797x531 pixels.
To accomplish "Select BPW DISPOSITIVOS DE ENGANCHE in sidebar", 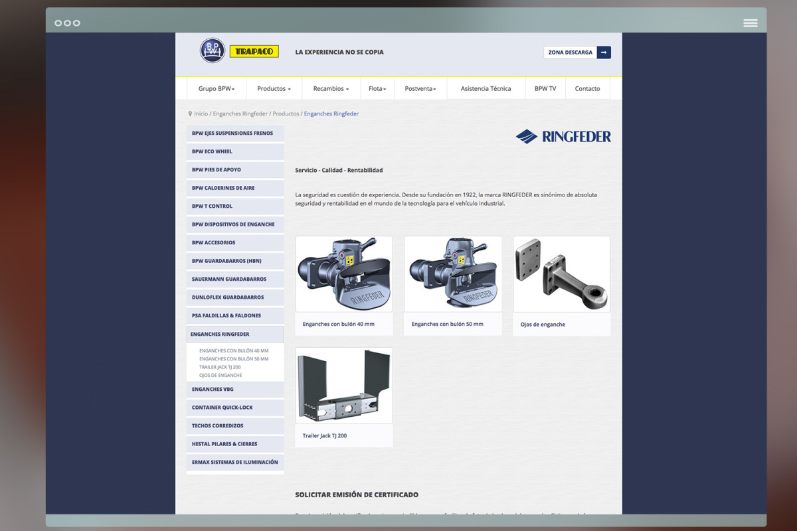I will point(235,224).
